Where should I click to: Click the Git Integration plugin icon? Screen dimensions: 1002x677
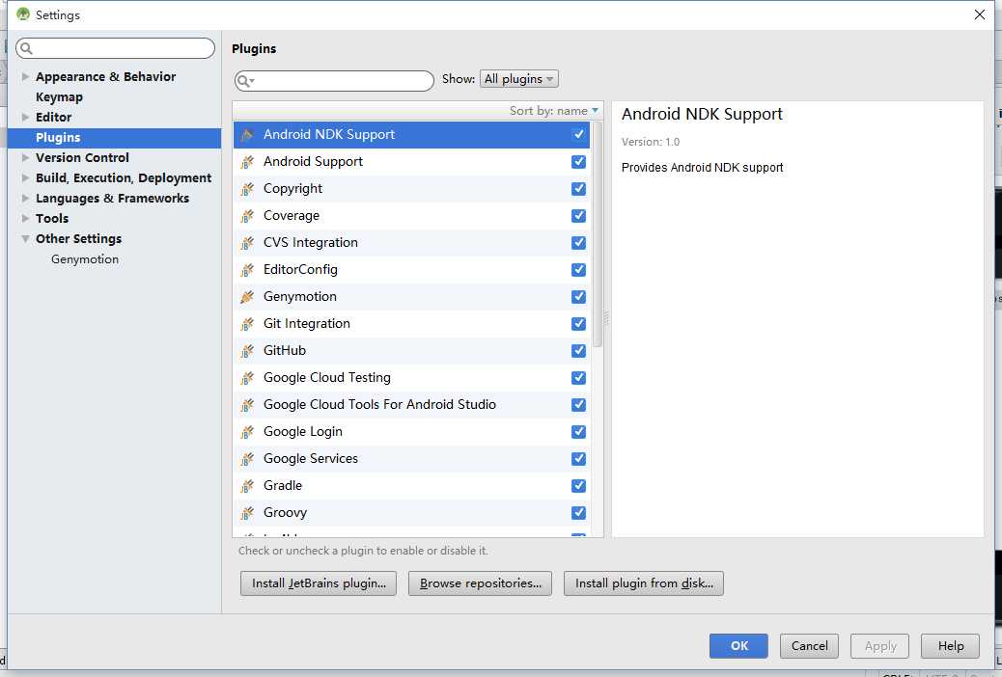pos(247,324)
